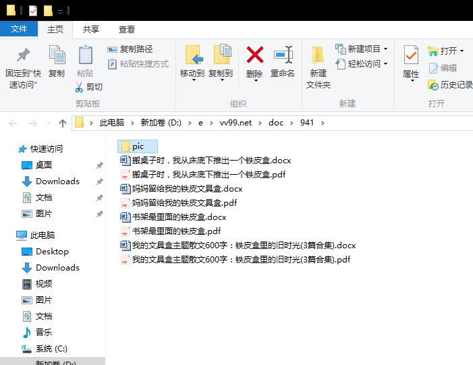Click the New folder (新建文件夹) icon
This screenshot has height=365, width=473.
tap(318, 55)
